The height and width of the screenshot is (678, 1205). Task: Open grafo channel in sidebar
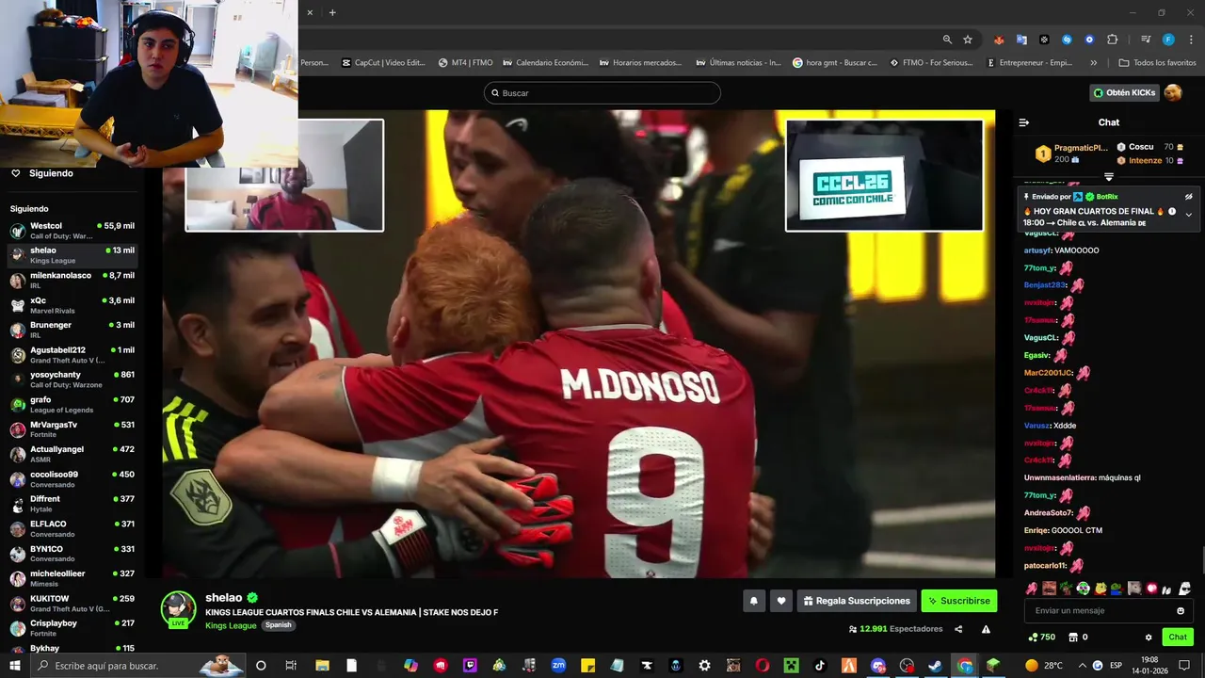(x=73, y=404)
